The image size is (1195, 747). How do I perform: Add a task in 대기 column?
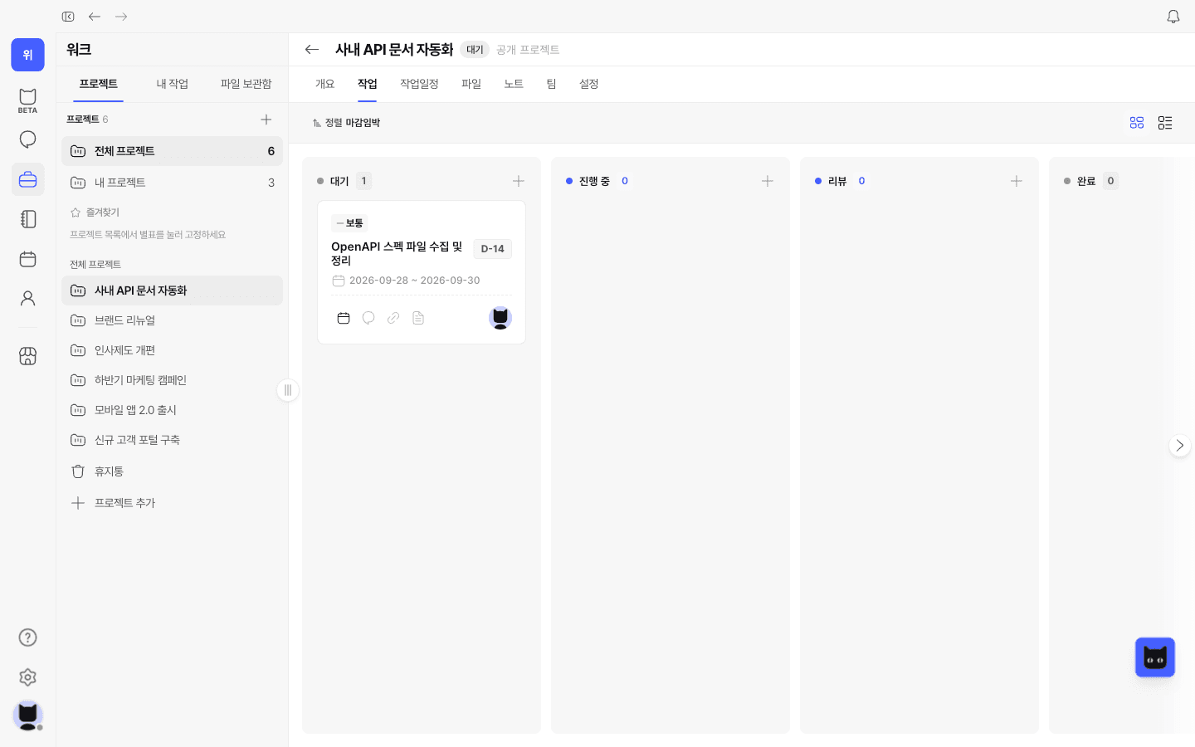519,181
